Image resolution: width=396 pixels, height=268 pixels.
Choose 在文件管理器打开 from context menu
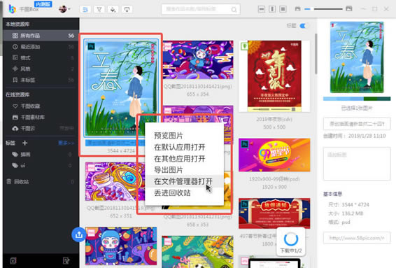[x=183, y=181]
